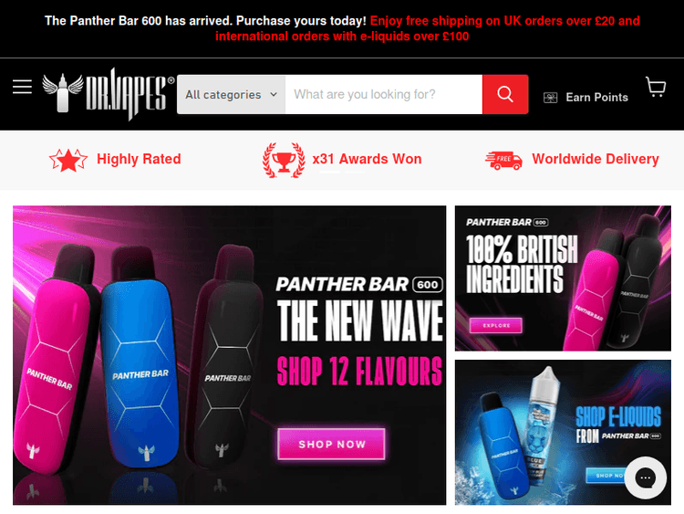Click the Dr Vapes logo

[109, 94]
